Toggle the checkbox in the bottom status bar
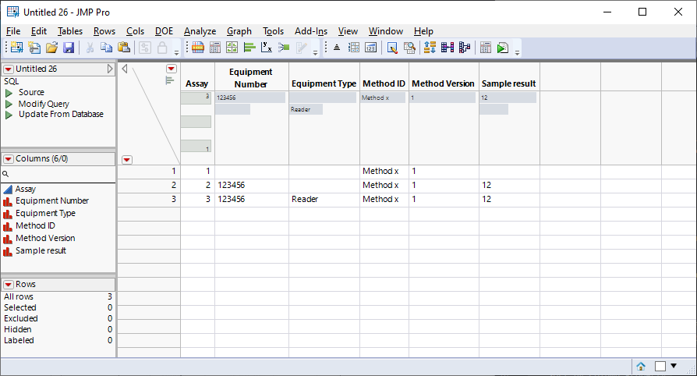The width and height of the screenshot is (697, 376). tap(660, 366)
